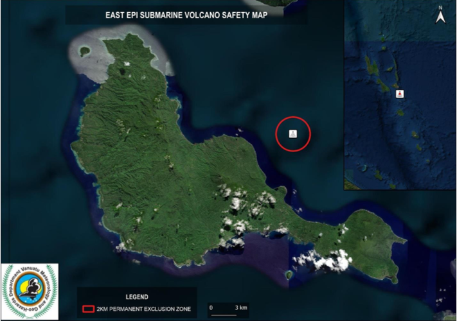Viewport: 457px width, 321px height.
Task: Click the small islet off the northwest coast
Action: pyautogui.click(x=85, y=51)
